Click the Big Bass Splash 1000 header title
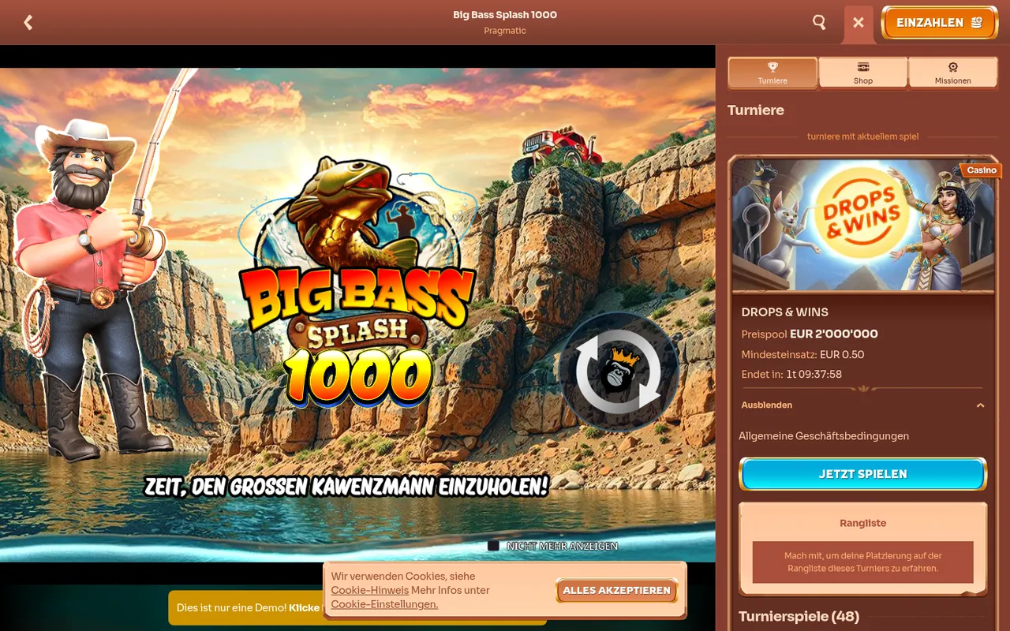This screenshot has width=1010, height=631. pos(505,15)
